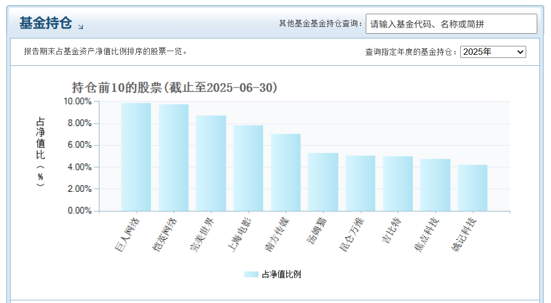Open the 基金持仓 heading link
The width and height of the screenshot is (551, 303).
coord(46,23)
